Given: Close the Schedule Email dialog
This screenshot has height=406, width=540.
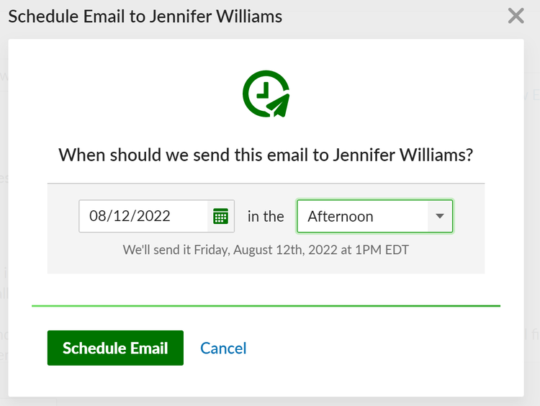Looking at the screenshot, I should [x=516, y=16].
